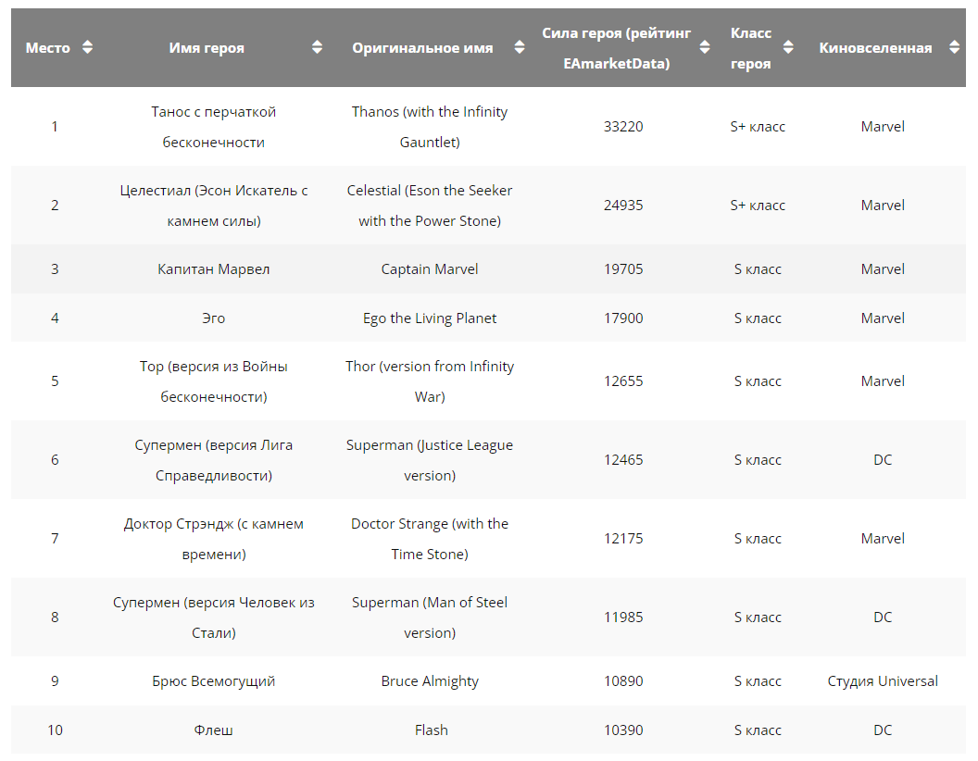978x761 pixels.
Task: Select power value 11985
Action: click(623, 617)
